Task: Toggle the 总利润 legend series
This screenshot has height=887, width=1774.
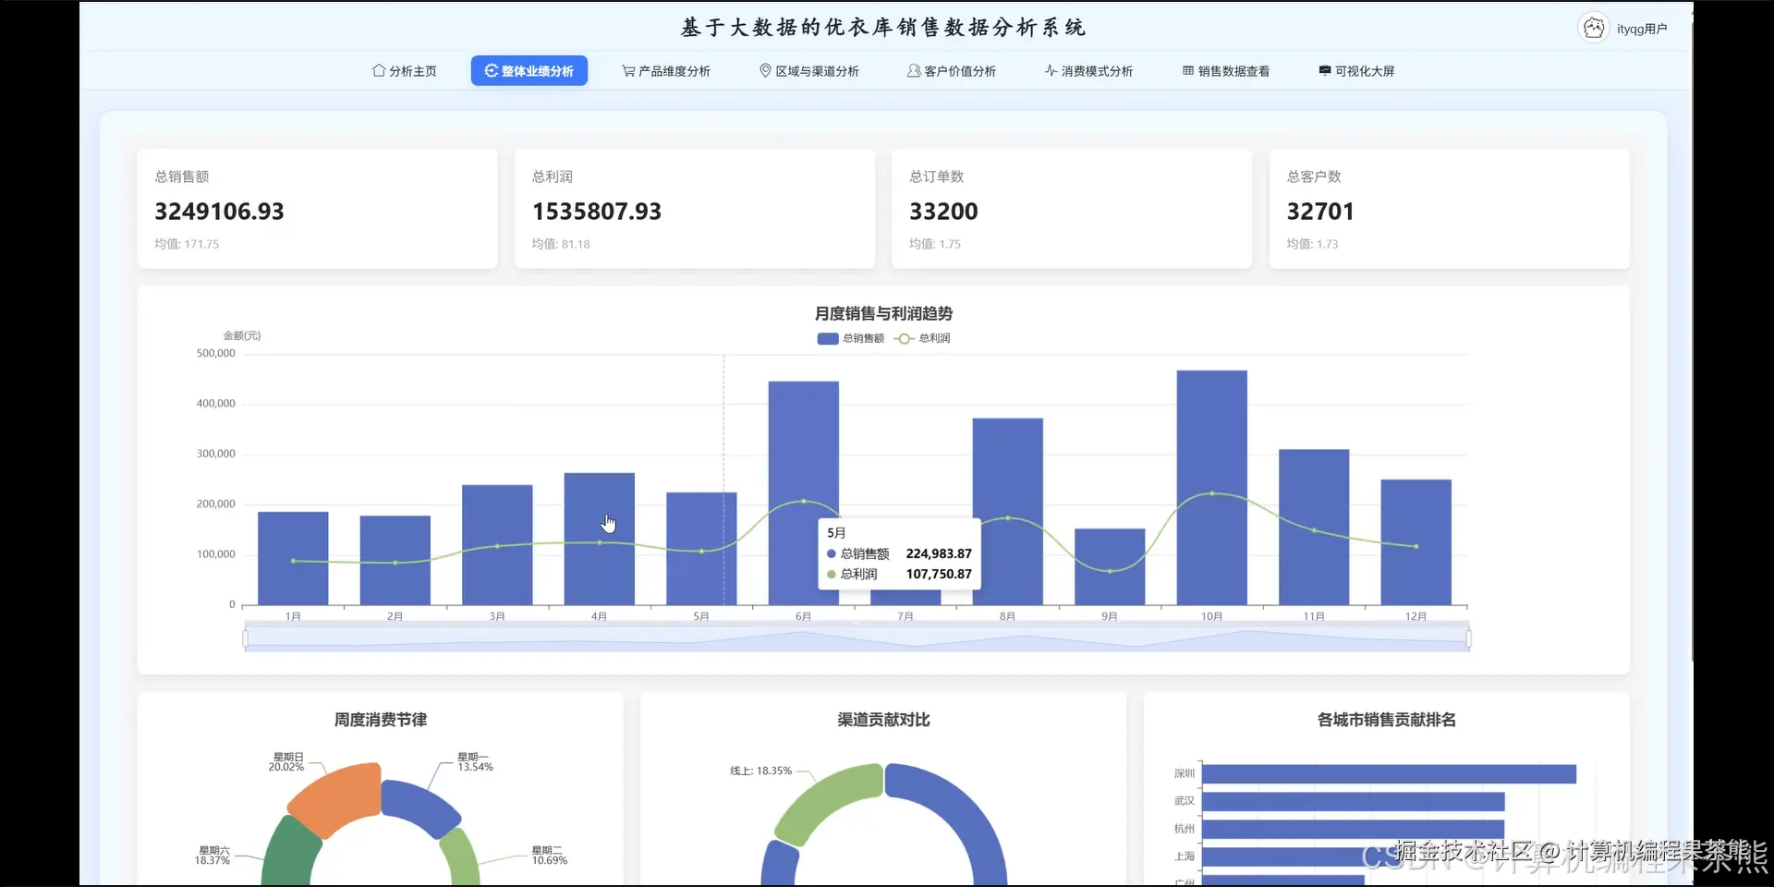Action: (922, 338)
